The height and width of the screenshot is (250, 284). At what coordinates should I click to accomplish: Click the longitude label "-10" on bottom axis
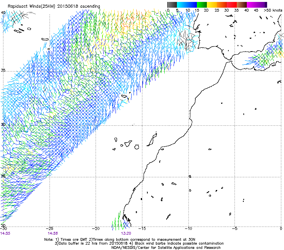pos(188,228)
